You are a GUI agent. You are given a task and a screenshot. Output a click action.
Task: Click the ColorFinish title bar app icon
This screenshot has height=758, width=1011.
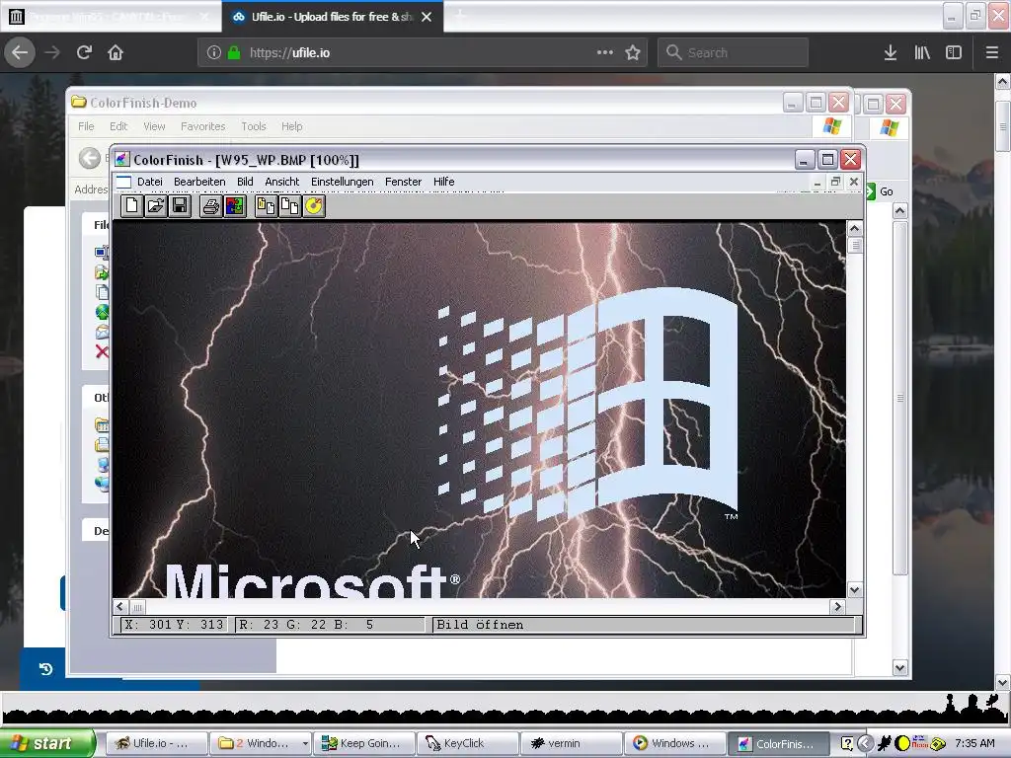121,159
